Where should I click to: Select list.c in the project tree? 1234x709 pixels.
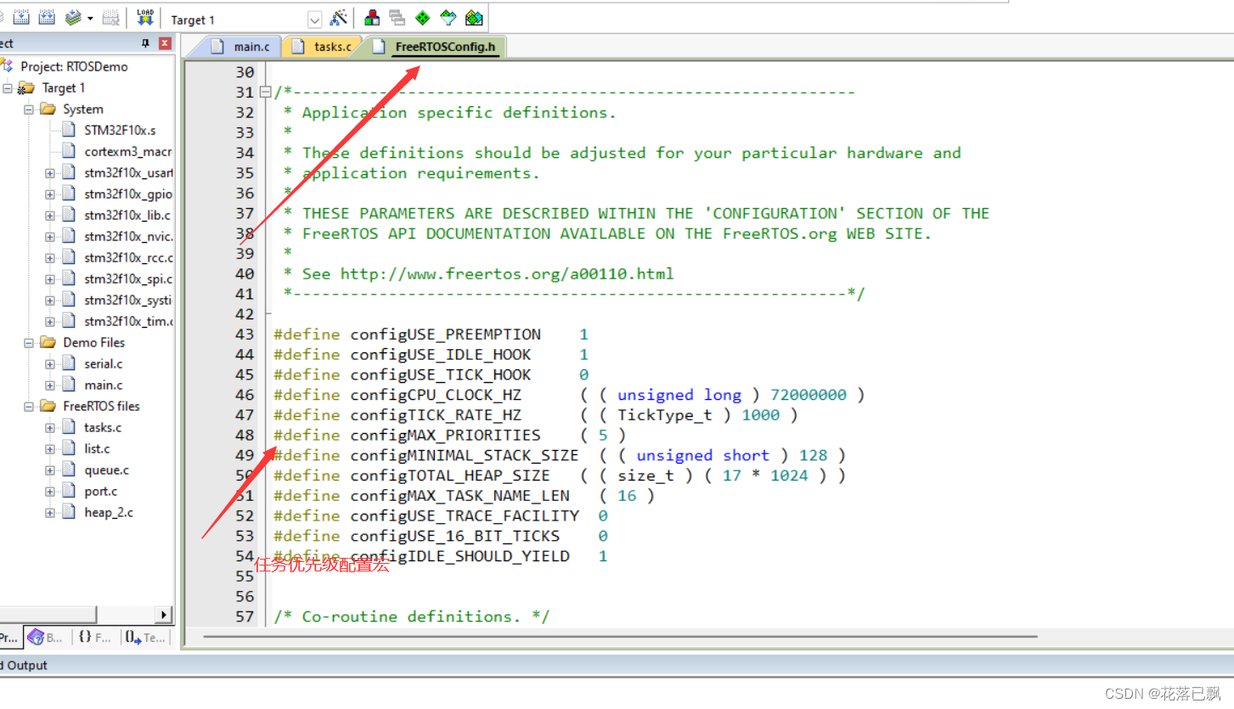(97, 448)
